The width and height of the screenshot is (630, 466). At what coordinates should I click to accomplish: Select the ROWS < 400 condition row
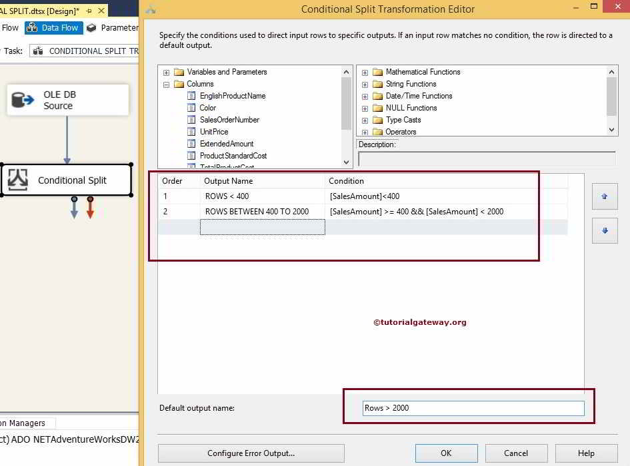tap(267, 196)
